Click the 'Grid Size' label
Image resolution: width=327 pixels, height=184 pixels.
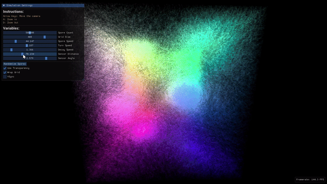point(64,37)
